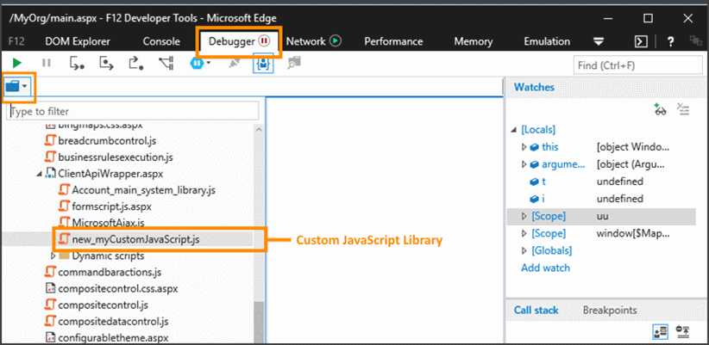Click the green Continue play button
Image resolution: width=709 pixels, height=345 pixels.
point(16,63)
